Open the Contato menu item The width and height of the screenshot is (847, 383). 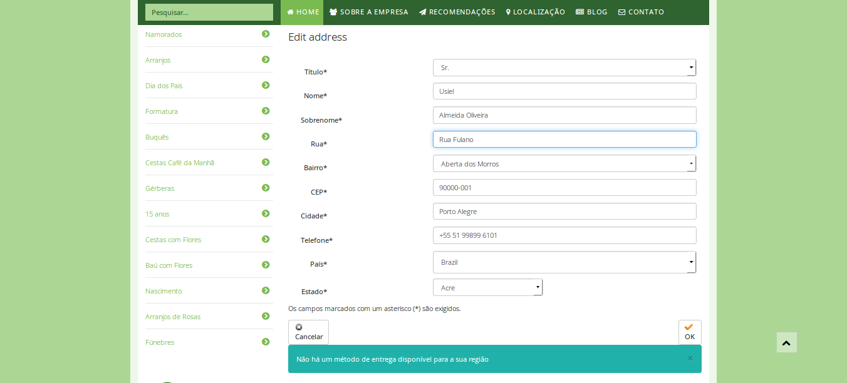641,12
